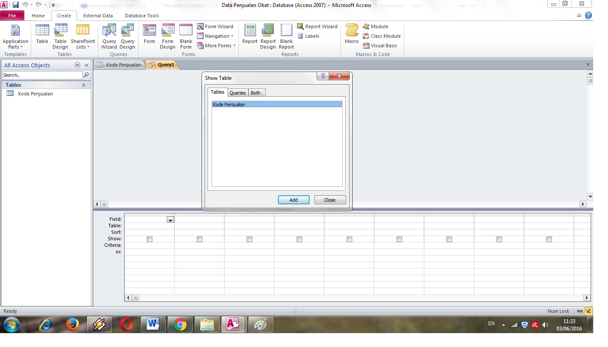Click right arrow of design grid scrollbar
This screenshot has width=608, height=347.
click(587, 298)
